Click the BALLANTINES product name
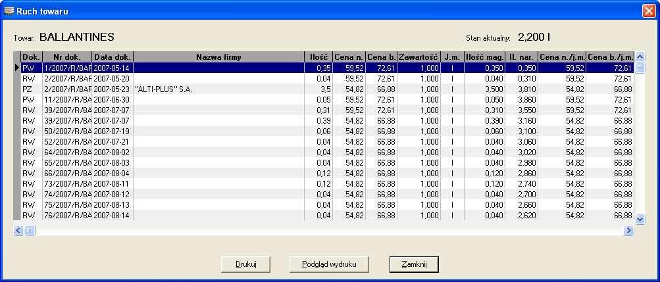 [76, 37]
